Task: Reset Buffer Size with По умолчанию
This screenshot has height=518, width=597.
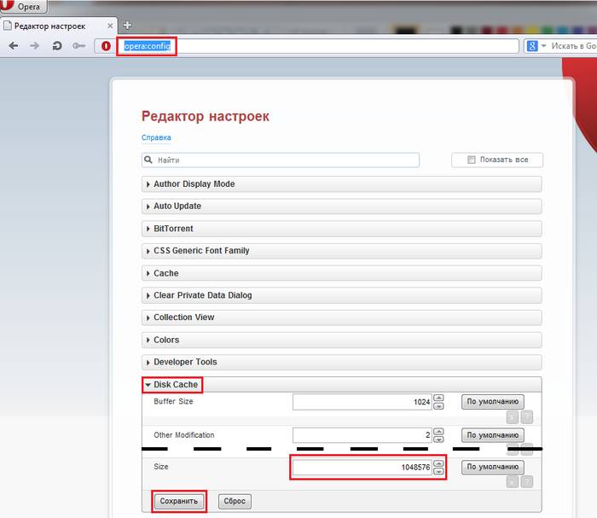Action: pos(492,401)
